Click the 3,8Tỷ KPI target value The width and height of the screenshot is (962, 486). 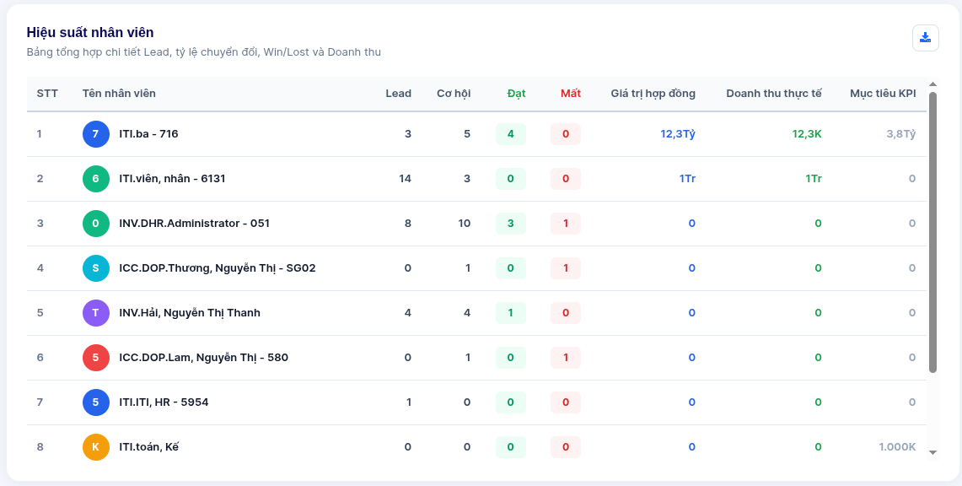[x=901, y=134]
